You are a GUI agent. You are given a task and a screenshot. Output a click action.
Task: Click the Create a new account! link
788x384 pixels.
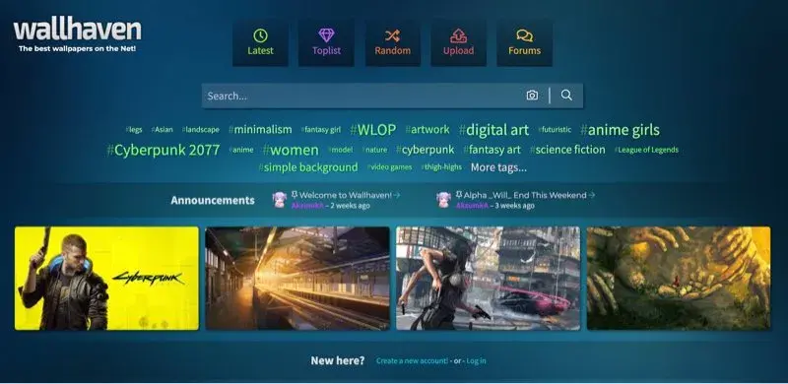(412, 361)
